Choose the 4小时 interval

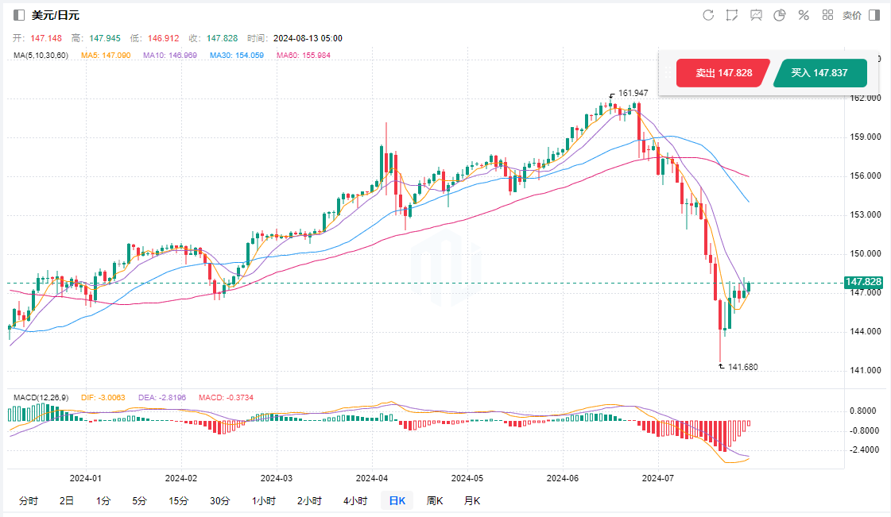coord(355,500)
